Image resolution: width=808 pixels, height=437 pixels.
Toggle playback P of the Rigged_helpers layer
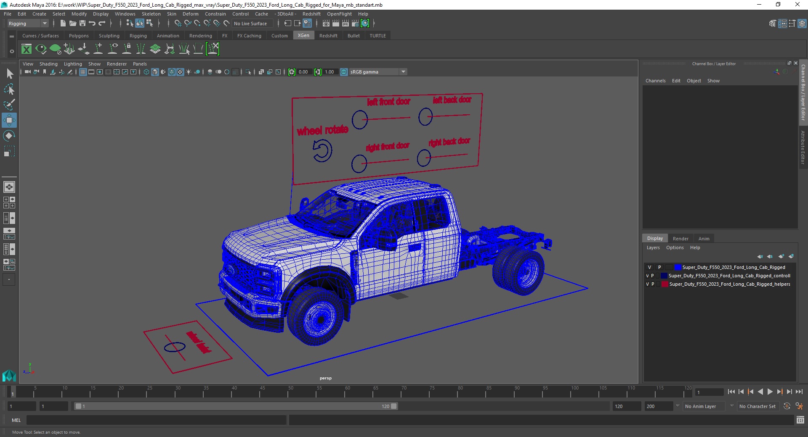click(x=653, y=284)
